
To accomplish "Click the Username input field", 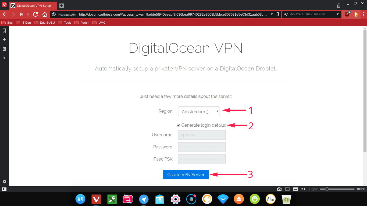I will pyautogui.click(x=202, y=135).
